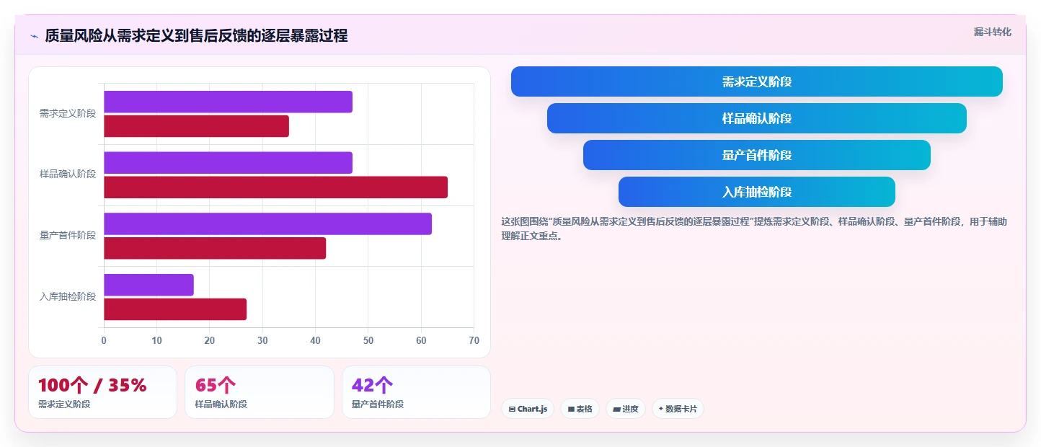Screen dimensions: 1041x447
Task: Select the 需求定义阶段 funnel stage bar
Action: [x=757, y=81]
